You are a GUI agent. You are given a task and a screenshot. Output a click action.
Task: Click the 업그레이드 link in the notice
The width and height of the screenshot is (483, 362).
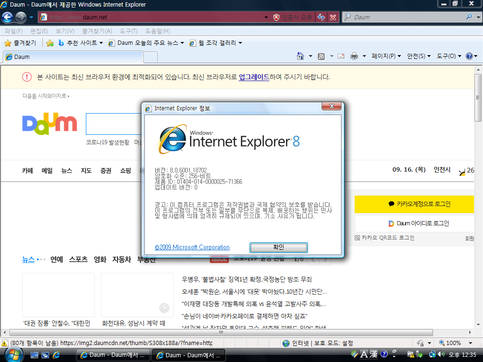(x=254, y=77)
